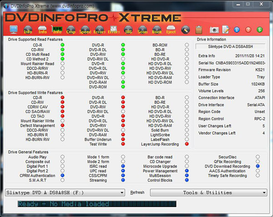Viewport: 273px width, 217px height.
Task: Open the drive Info toolbar icon
Action: (42, 30)
